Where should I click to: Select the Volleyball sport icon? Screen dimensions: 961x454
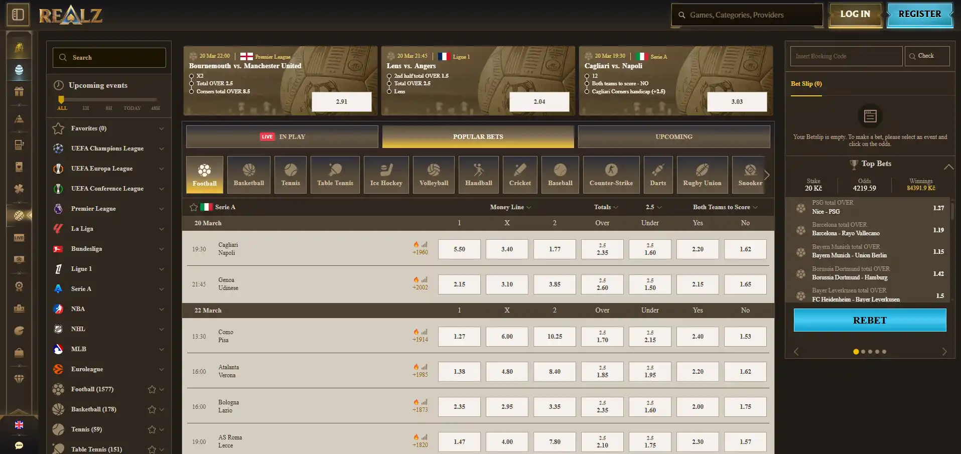coord(434,175)
